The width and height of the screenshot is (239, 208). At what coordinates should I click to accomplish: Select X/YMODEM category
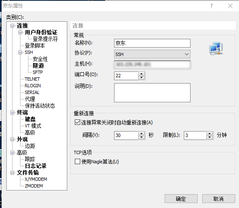[x=36, y=179]
